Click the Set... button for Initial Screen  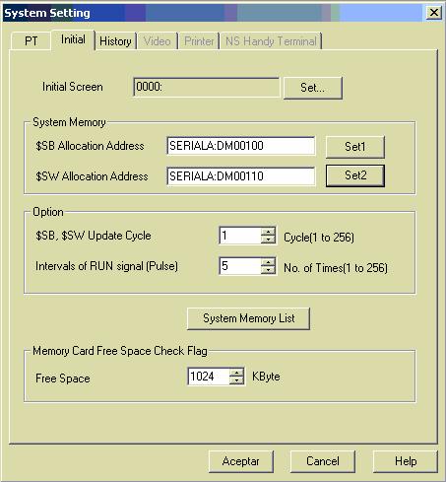(x=313, y=88)
